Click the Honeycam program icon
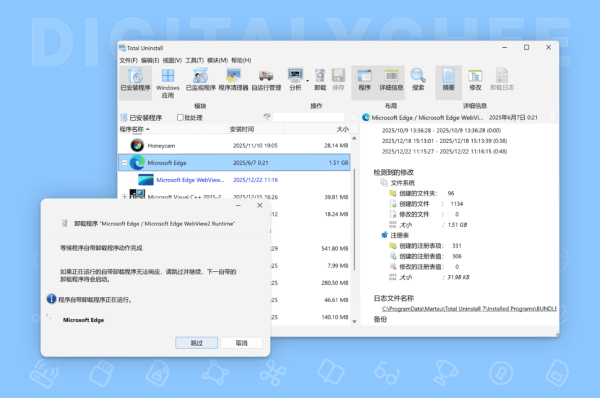This screenshot has width=600, height=398. pos(137,146)
